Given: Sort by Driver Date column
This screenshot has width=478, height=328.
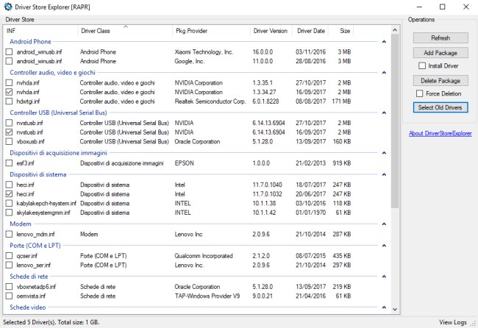Looking at the screenshot, I should [310, 31].
